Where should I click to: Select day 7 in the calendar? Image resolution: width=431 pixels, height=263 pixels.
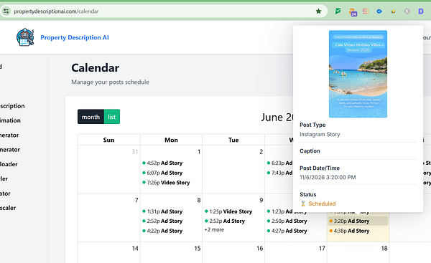coord(136,200)
